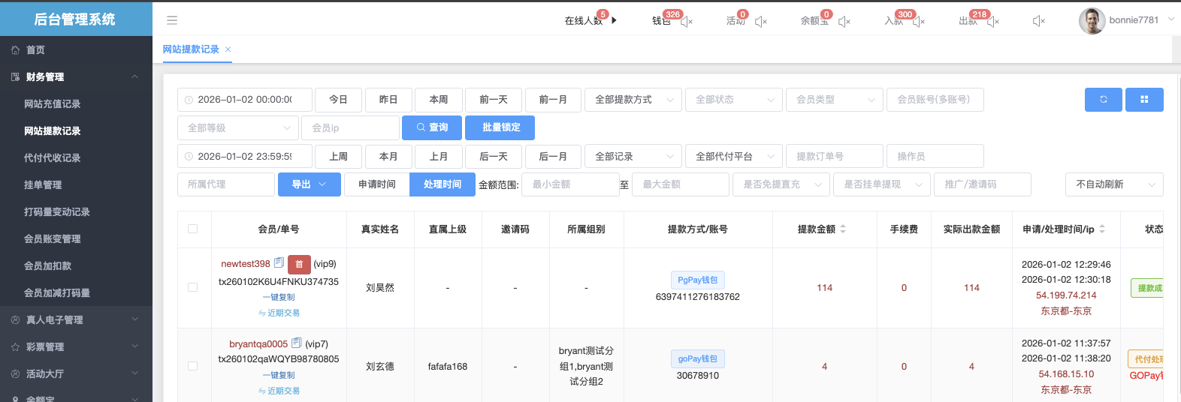Close the 网站提款记录 tab
Image resolution: width=1181 pixels, height=402 pixels.
(228, 49)
